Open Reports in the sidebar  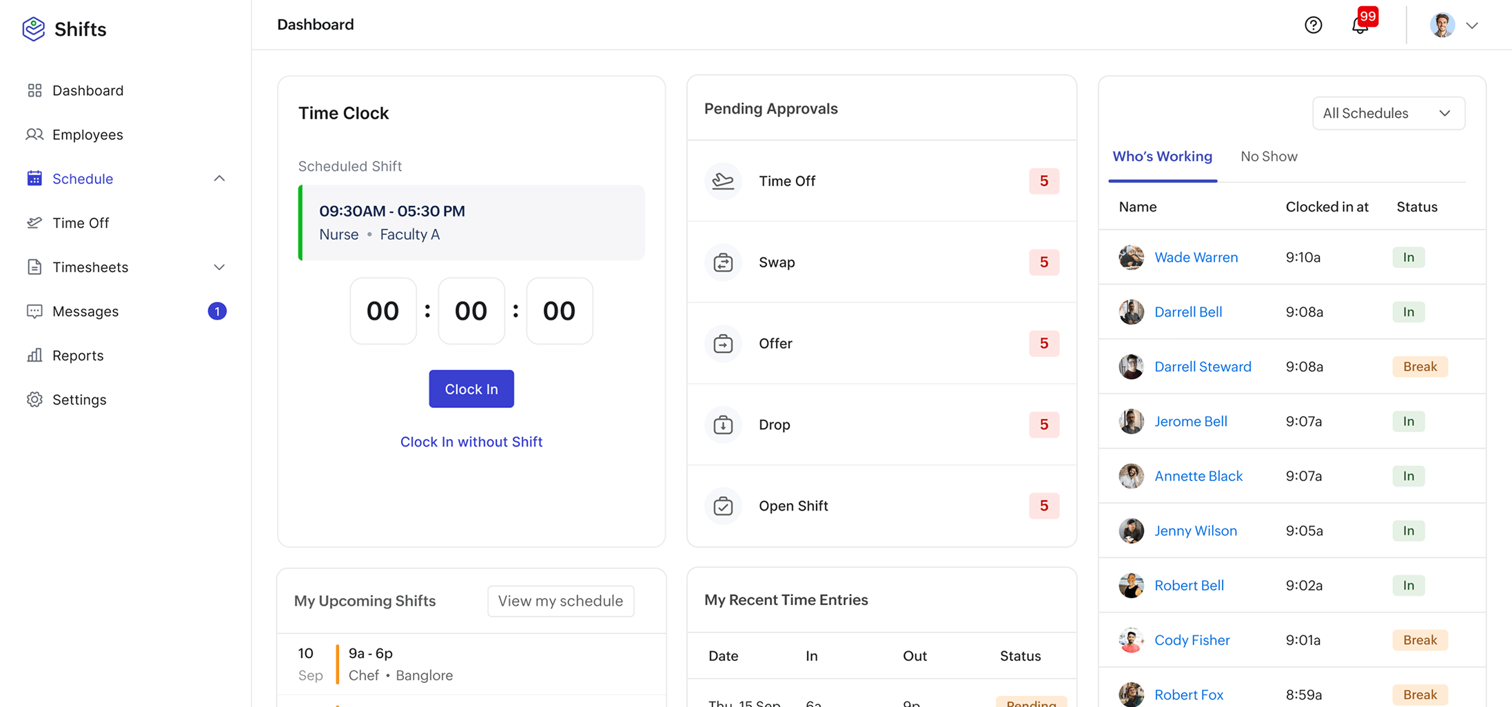(x=78, y=355)
